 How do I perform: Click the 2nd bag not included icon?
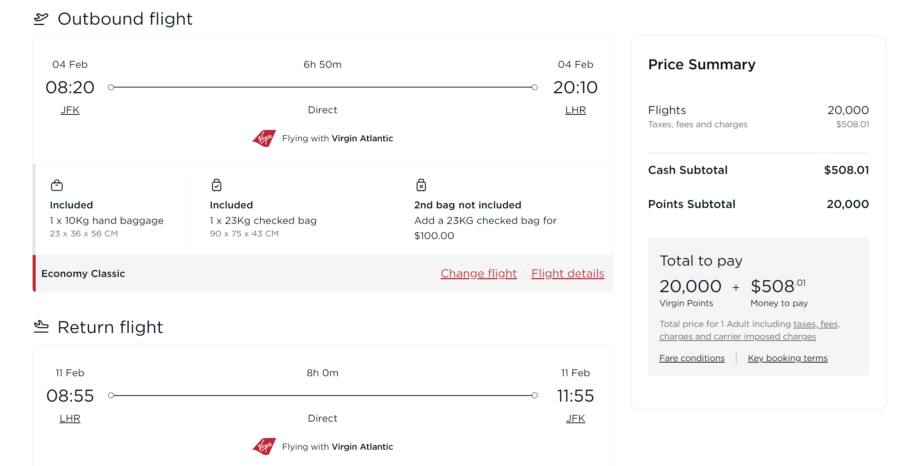421,185
